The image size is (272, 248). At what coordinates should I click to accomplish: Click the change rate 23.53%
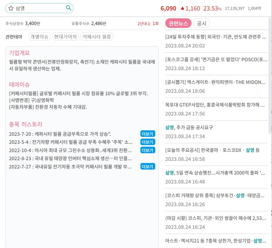212,8
